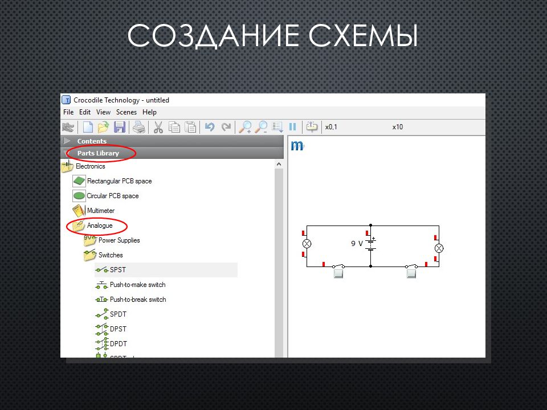The width and height of the screenshot is (547, 410).
Task: Select the SPST switch part
Action: [x=118, y=270]
